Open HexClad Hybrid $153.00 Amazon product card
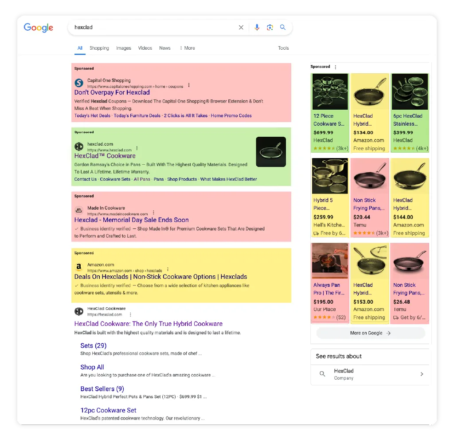 click(370, 283)
